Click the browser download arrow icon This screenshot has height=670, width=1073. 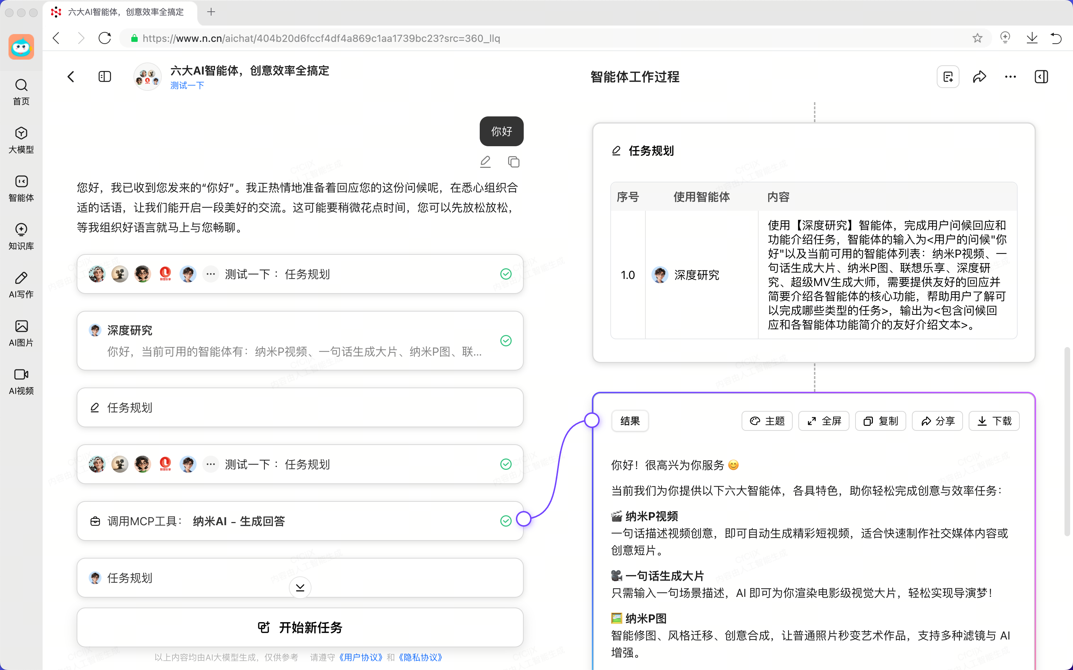pyautogui.click(x=1032, y=38)
